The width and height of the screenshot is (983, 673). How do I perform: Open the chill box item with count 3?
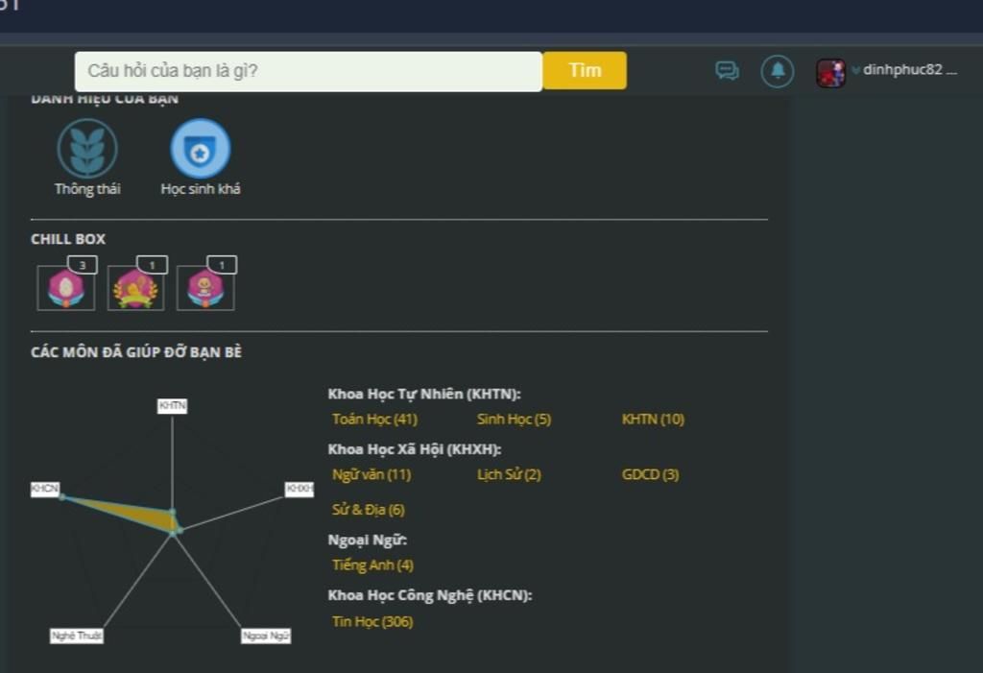coord(66,288)
